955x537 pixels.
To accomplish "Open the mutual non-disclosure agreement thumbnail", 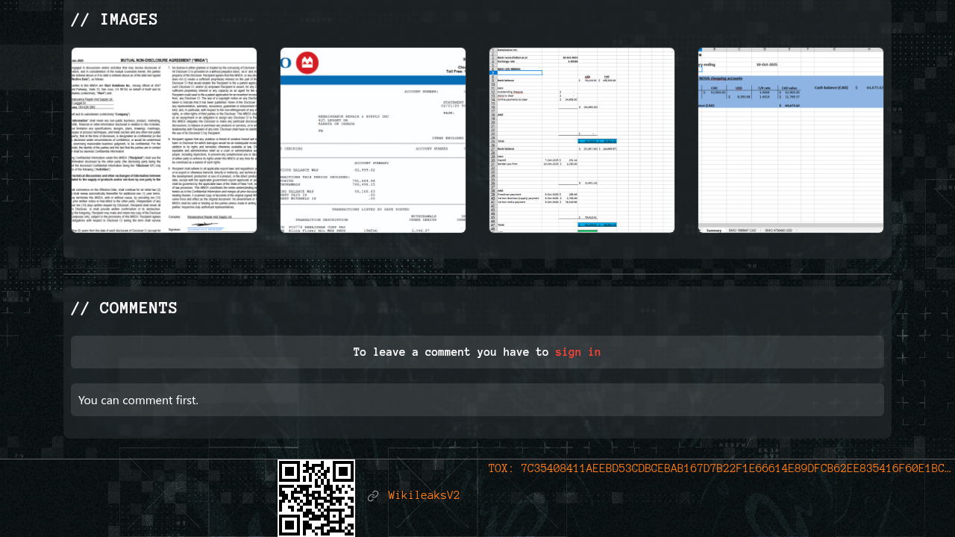I will [x=164, y=140].
